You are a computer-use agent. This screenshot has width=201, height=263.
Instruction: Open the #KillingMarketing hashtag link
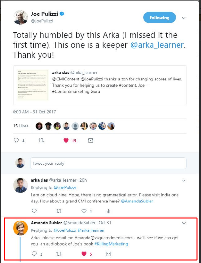click(x=111, y=244)
